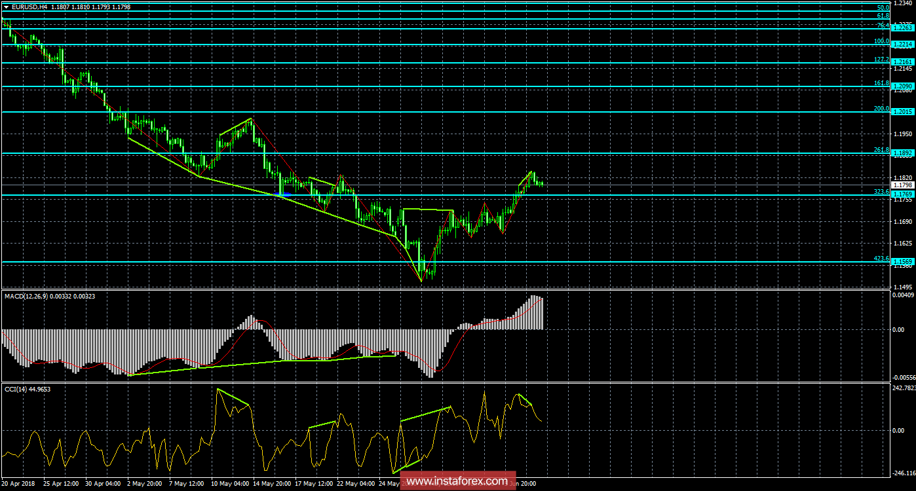This screenshot has width=916, height=491.
Task: Click the 7 May 12:00 time label
Action: coord(187,484)
